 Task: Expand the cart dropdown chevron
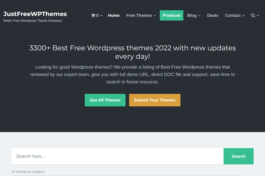click(x=101, y=16)
